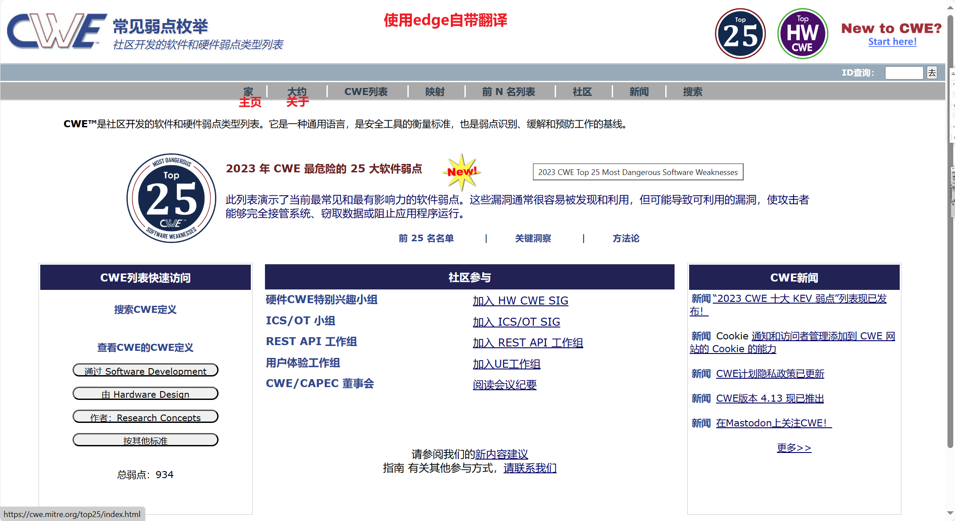Open the 加入 HW CWE SIG link
Viewport: 955px width, 521px height.
point(520,301)
